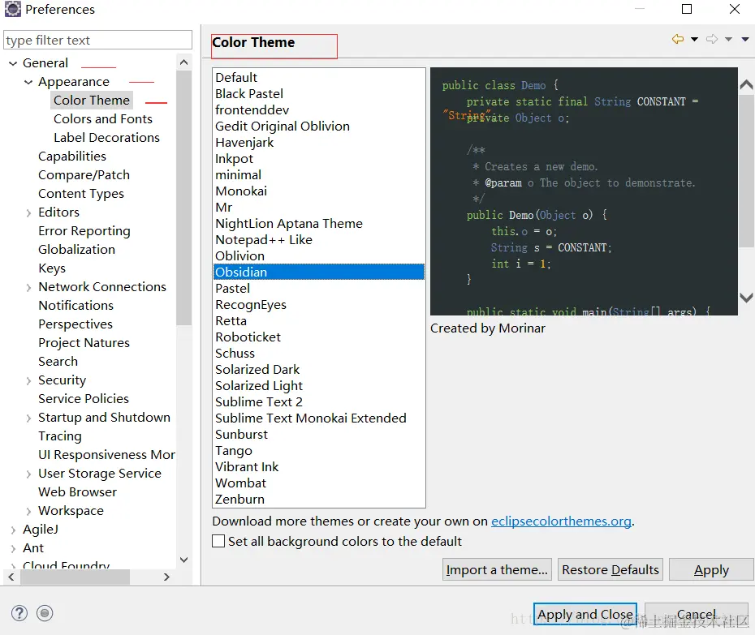Click the Cancel button
755x635 pixels.
[696, 614]
